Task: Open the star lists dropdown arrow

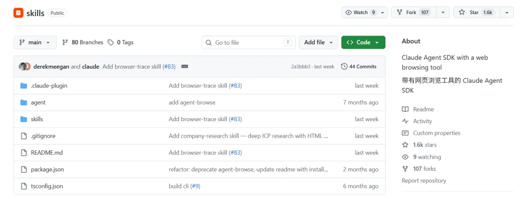Action: (507, 12)
